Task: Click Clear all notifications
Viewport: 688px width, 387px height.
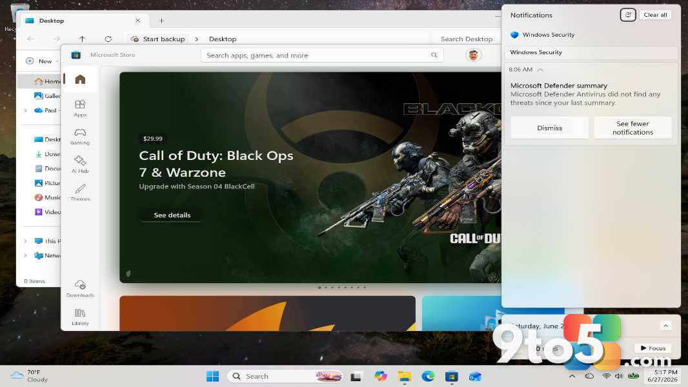Action: coord(655,15)
